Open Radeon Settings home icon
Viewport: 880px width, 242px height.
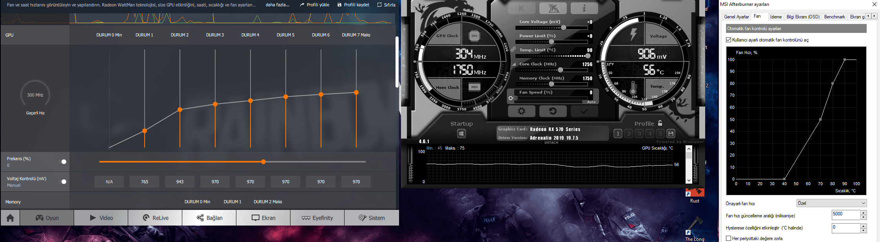coord(10,218)
